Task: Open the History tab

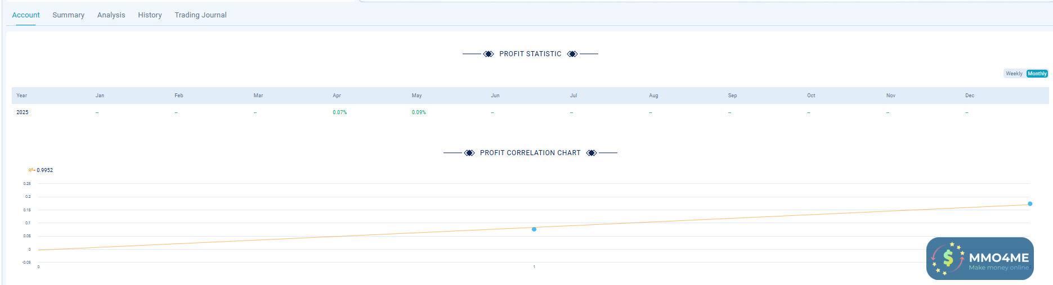Action: [x=150, y=15]
